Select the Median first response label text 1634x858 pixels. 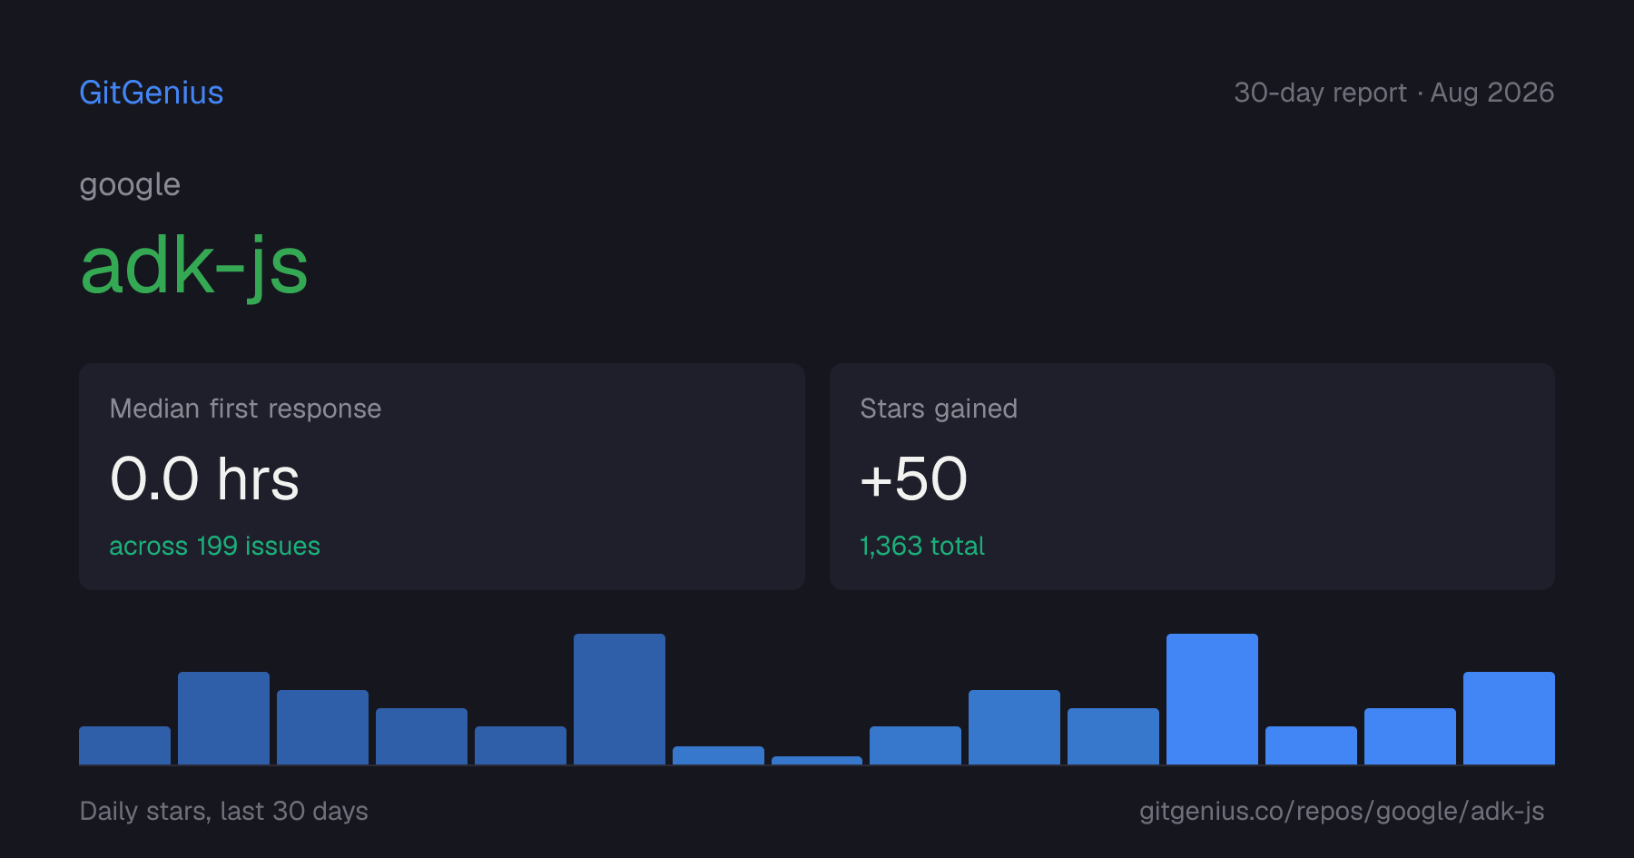tap(245, 409)
